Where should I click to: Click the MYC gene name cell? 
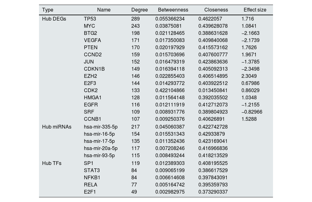(x=89, y=26)
